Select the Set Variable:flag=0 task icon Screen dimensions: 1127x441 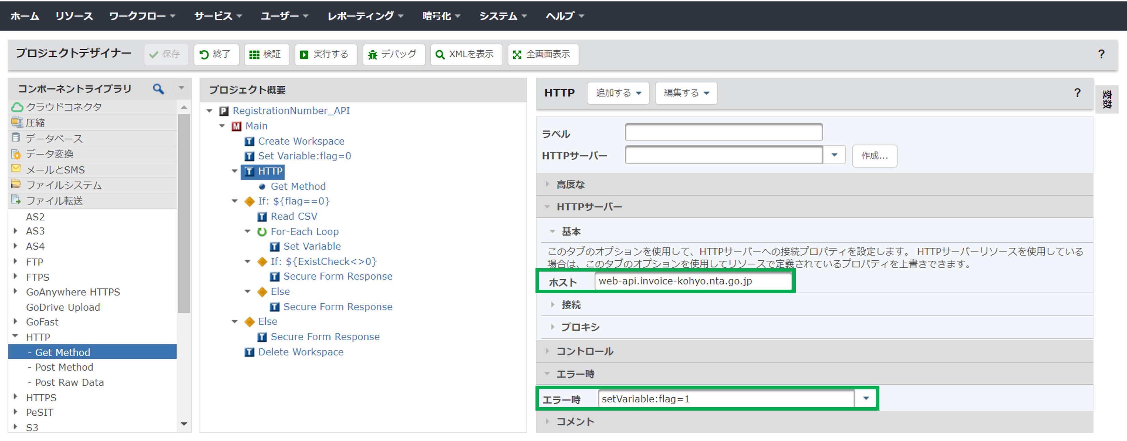click(249, 157)
